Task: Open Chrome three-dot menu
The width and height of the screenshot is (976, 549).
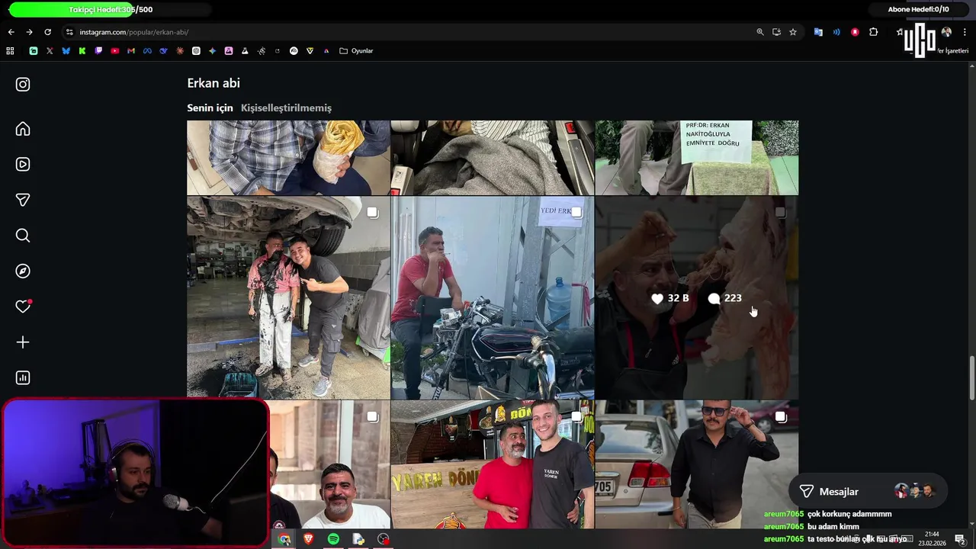Action: [x=965, y=32]
